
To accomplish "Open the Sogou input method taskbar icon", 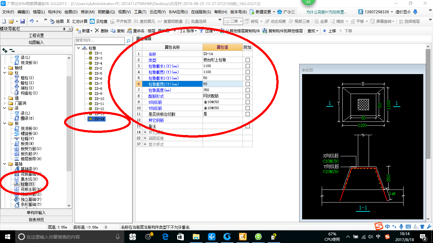I will coord(387,237).
